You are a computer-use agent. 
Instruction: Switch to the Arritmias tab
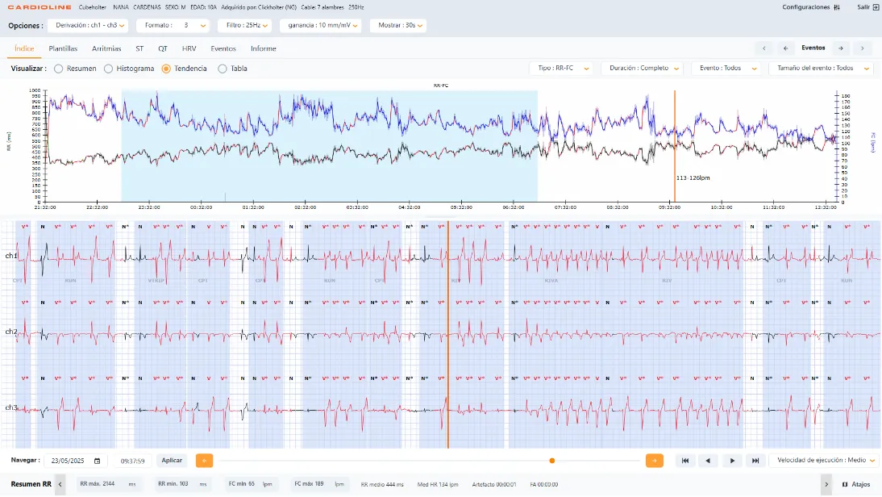106,49
